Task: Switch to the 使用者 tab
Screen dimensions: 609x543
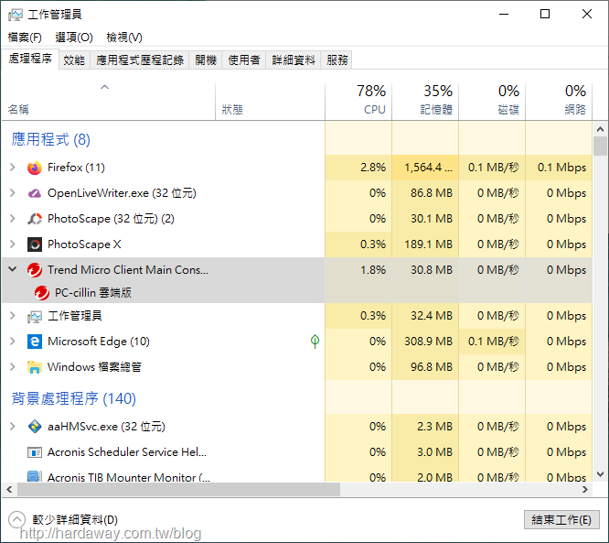Action: [244, 60]
